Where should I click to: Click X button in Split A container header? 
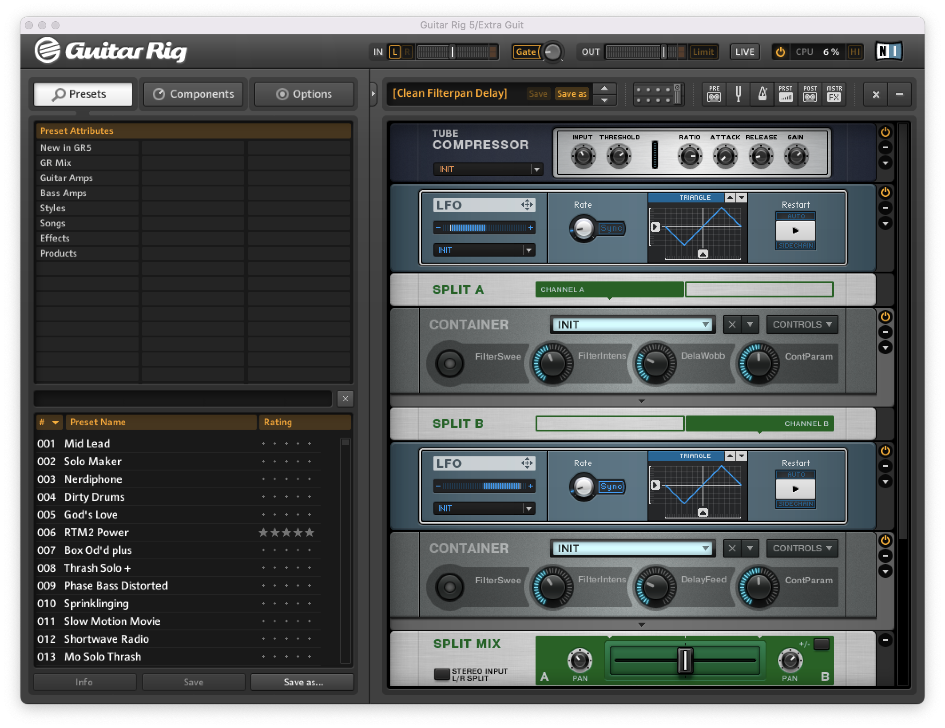pyautogui.click(x=732, y=324)
